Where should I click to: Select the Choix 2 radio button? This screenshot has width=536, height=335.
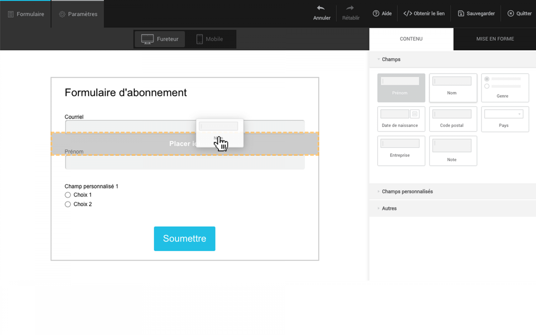tap(68, 204)
